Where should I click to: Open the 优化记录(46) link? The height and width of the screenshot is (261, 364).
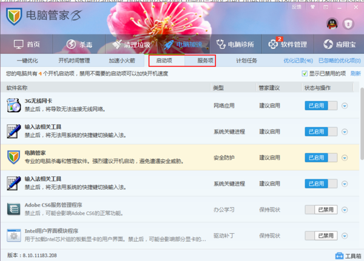(298, 61)
